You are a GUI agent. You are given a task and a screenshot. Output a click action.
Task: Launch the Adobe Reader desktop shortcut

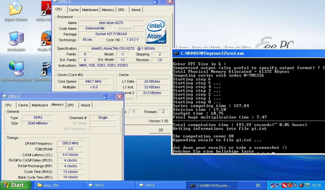coord(44,11)
